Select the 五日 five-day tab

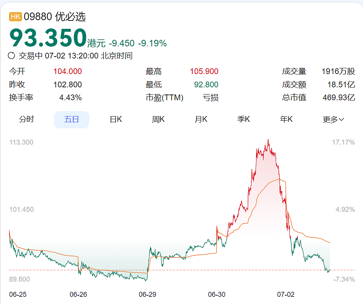coord(72,120)
